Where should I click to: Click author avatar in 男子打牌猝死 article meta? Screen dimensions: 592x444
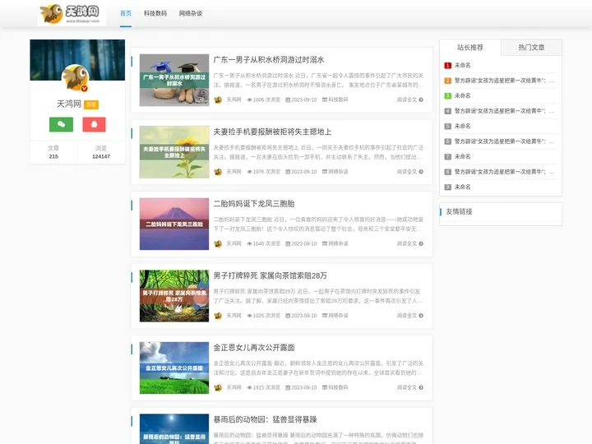coord(218,316)
